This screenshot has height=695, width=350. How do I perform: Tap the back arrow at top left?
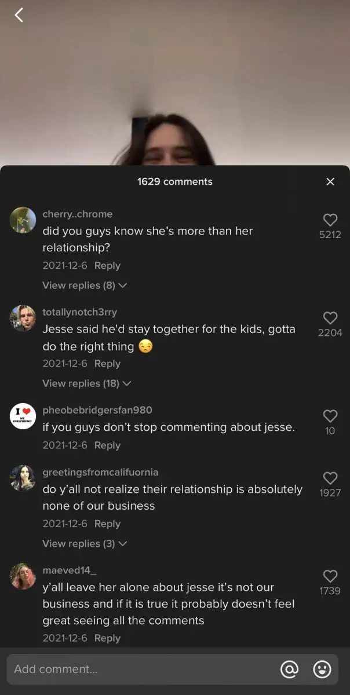(x=19, y=16)
